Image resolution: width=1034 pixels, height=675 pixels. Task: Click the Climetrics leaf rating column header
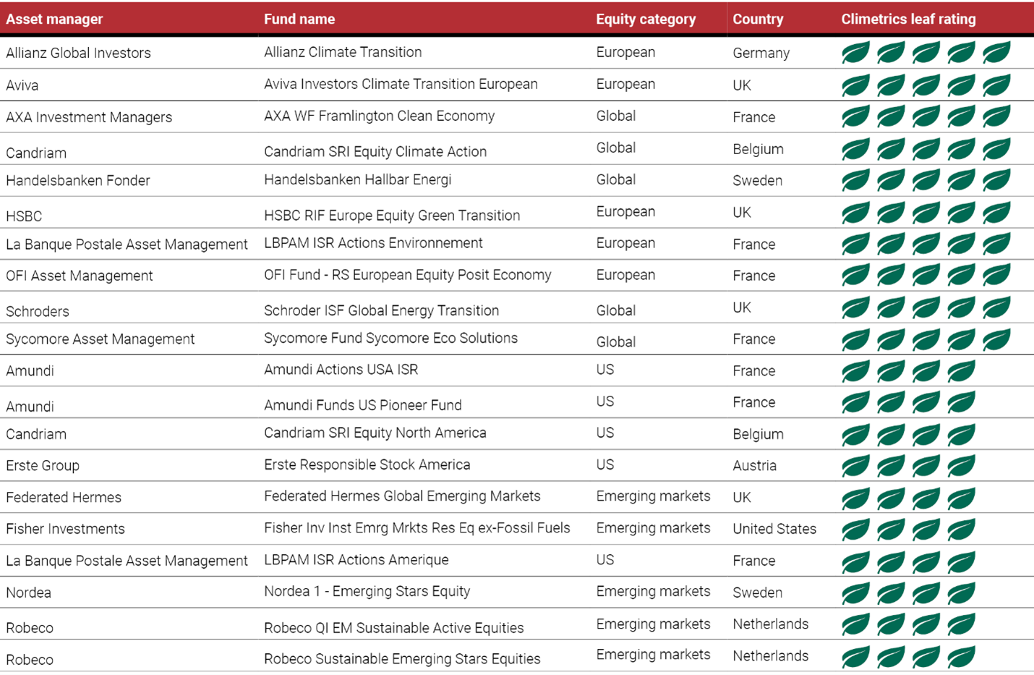point(908,20)
